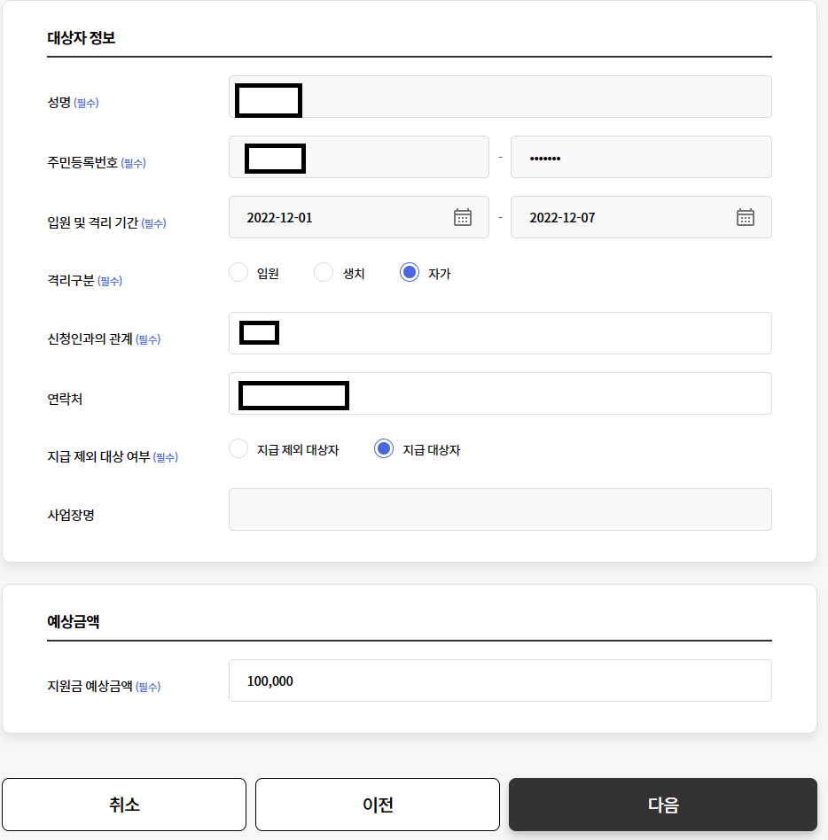The image size is (828, 840).
Task: Click the 지원금 예상금액 field showing 100,000
Action: click(500, 681)
